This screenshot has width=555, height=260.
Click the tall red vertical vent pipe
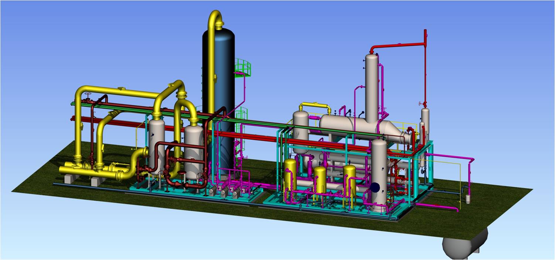coord(425,66)
